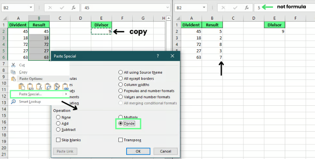Click the Paste icon in Paste Options
315x159 pixels.
coord(22,86)
